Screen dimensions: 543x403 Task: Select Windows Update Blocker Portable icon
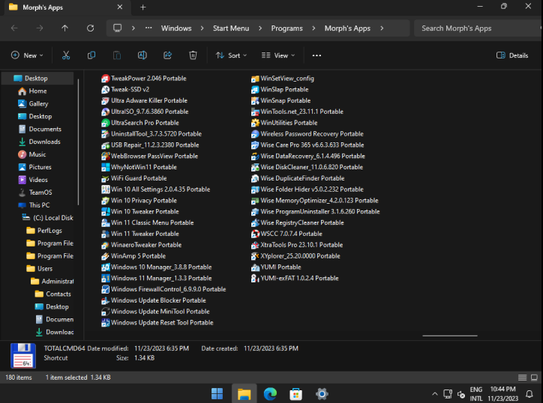pyautogui.click(x=105, y=300)
